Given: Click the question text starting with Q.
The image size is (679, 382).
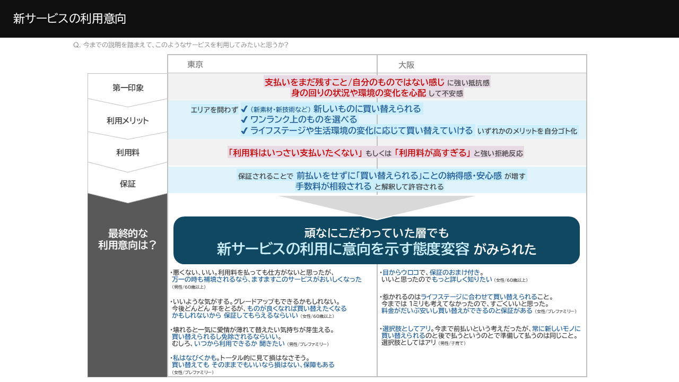Looking at the screenshot, I should 181,45.
